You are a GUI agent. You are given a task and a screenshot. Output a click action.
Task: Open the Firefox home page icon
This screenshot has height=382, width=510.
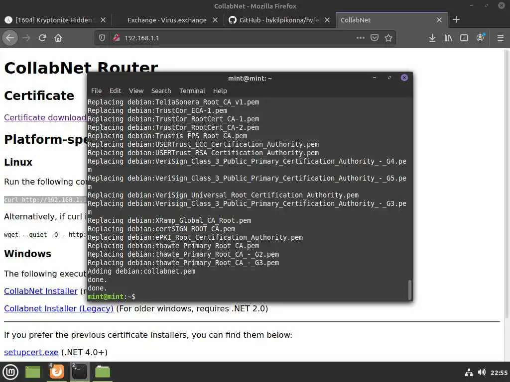click(x=58, y=38)
